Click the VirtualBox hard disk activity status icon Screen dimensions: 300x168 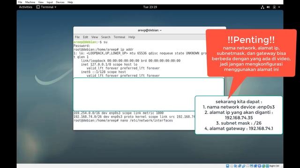click(228, 166)
